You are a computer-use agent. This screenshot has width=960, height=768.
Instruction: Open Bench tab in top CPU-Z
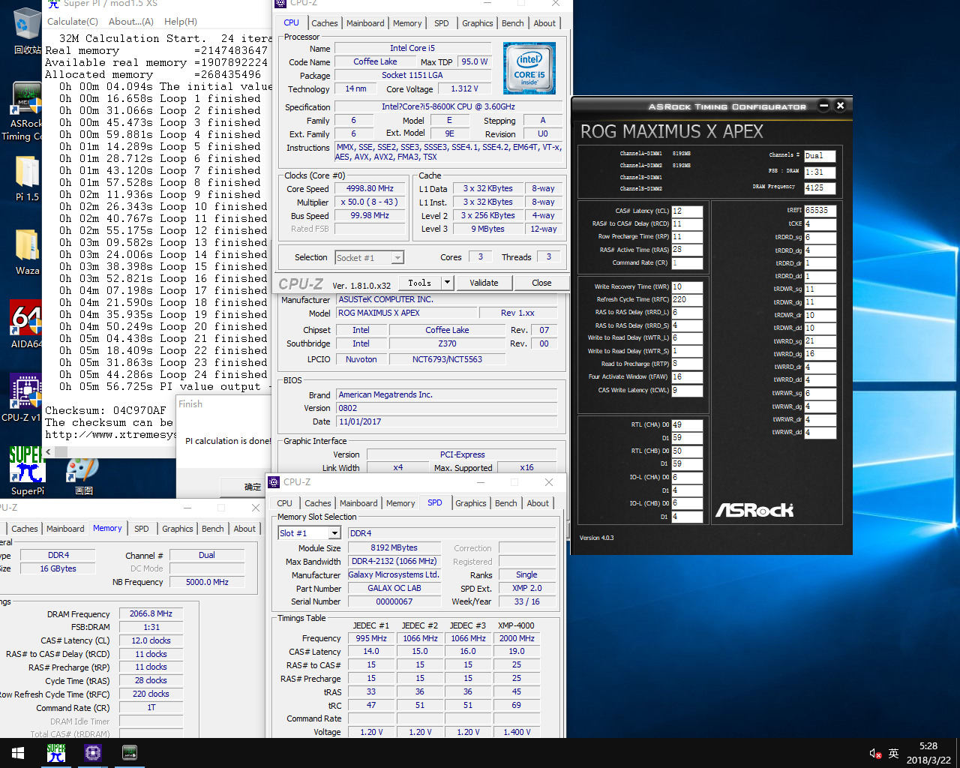tap(513, 23)
